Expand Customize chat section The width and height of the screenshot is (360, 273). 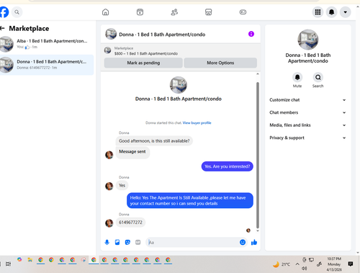307,100
